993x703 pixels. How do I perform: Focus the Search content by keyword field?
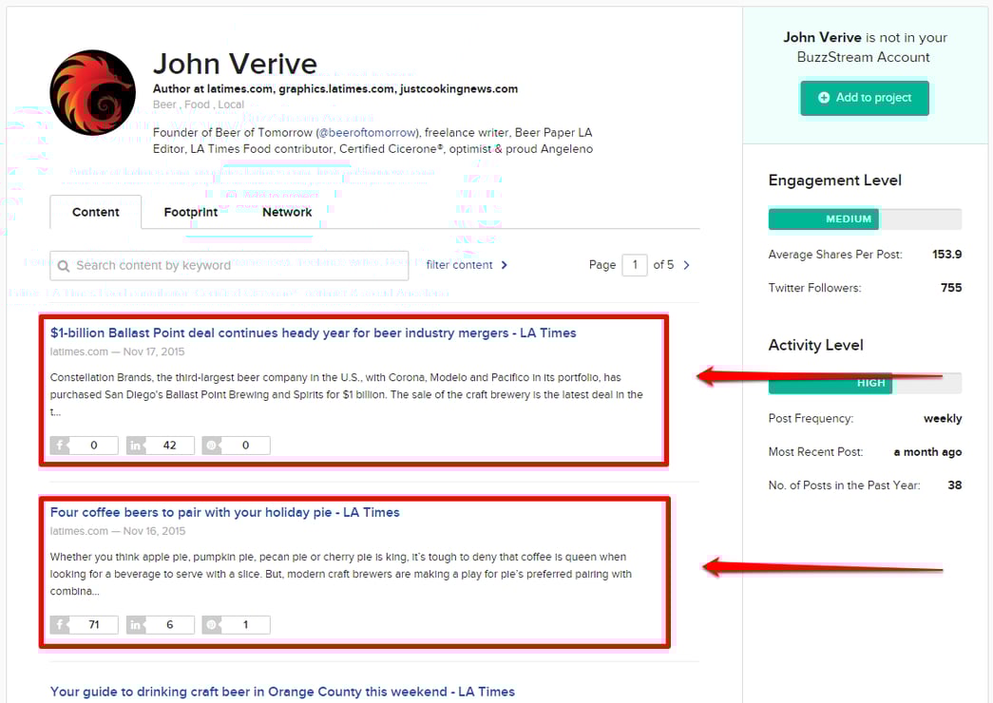[x=229, y=265]
